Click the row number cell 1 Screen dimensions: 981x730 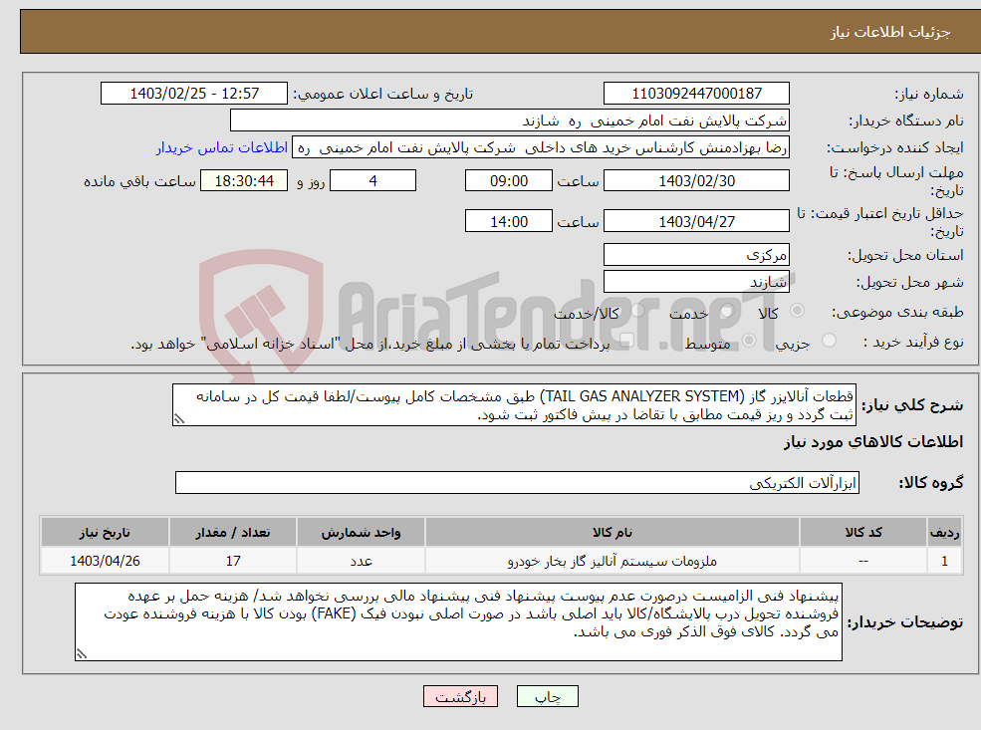click(x=944, y=561)
